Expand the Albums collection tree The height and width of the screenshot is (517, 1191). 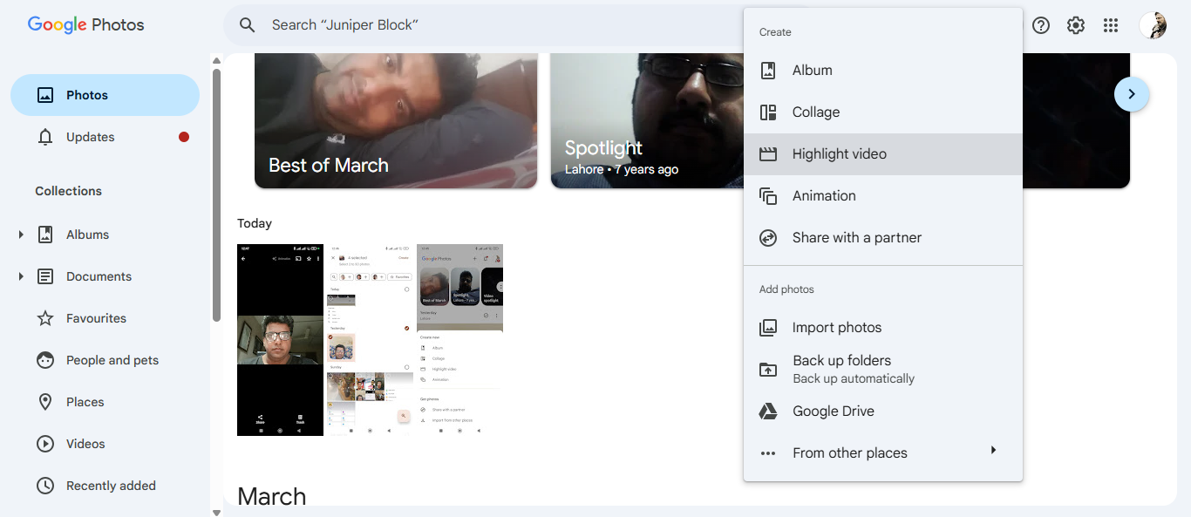20,234
